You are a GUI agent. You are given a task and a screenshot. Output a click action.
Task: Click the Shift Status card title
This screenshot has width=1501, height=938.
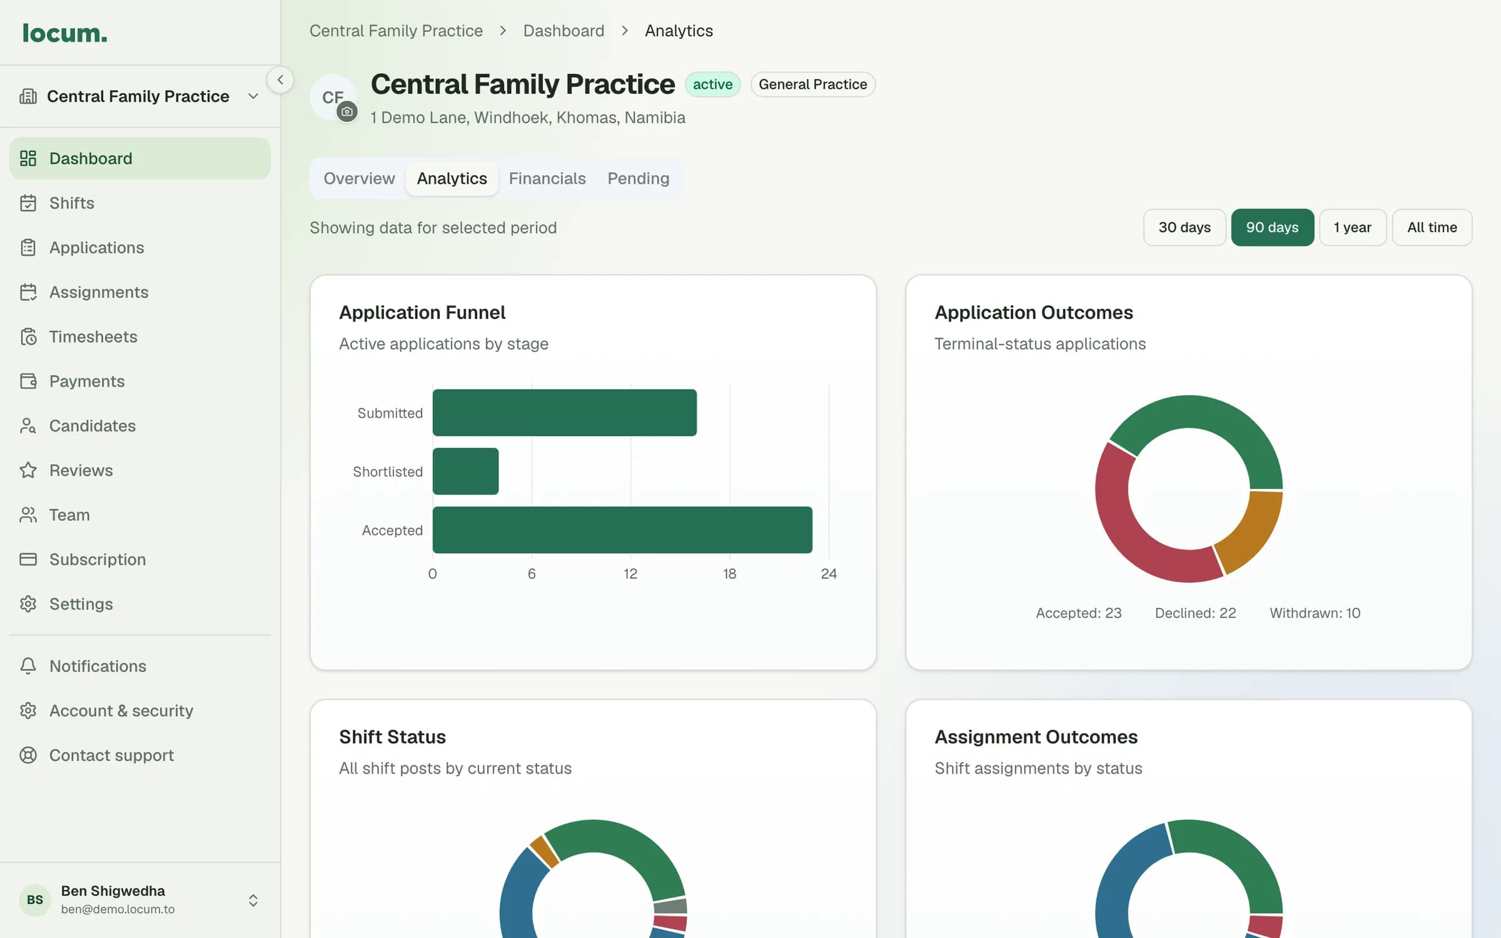(x=392, y=737)
